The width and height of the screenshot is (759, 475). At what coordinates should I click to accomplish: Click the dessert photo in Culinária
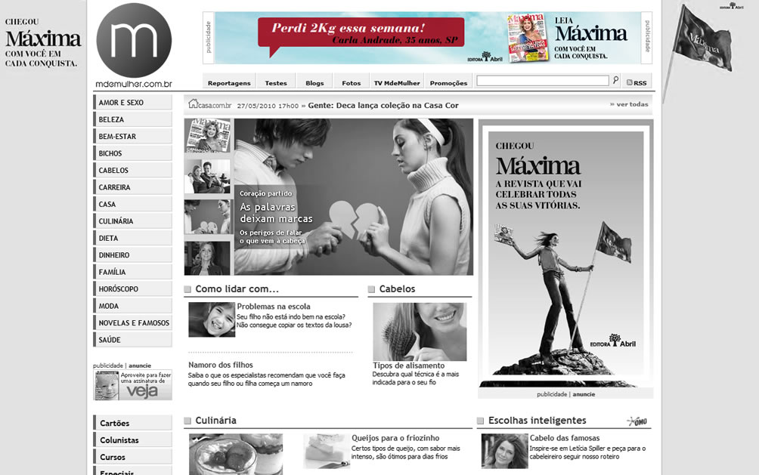point(236,454)
